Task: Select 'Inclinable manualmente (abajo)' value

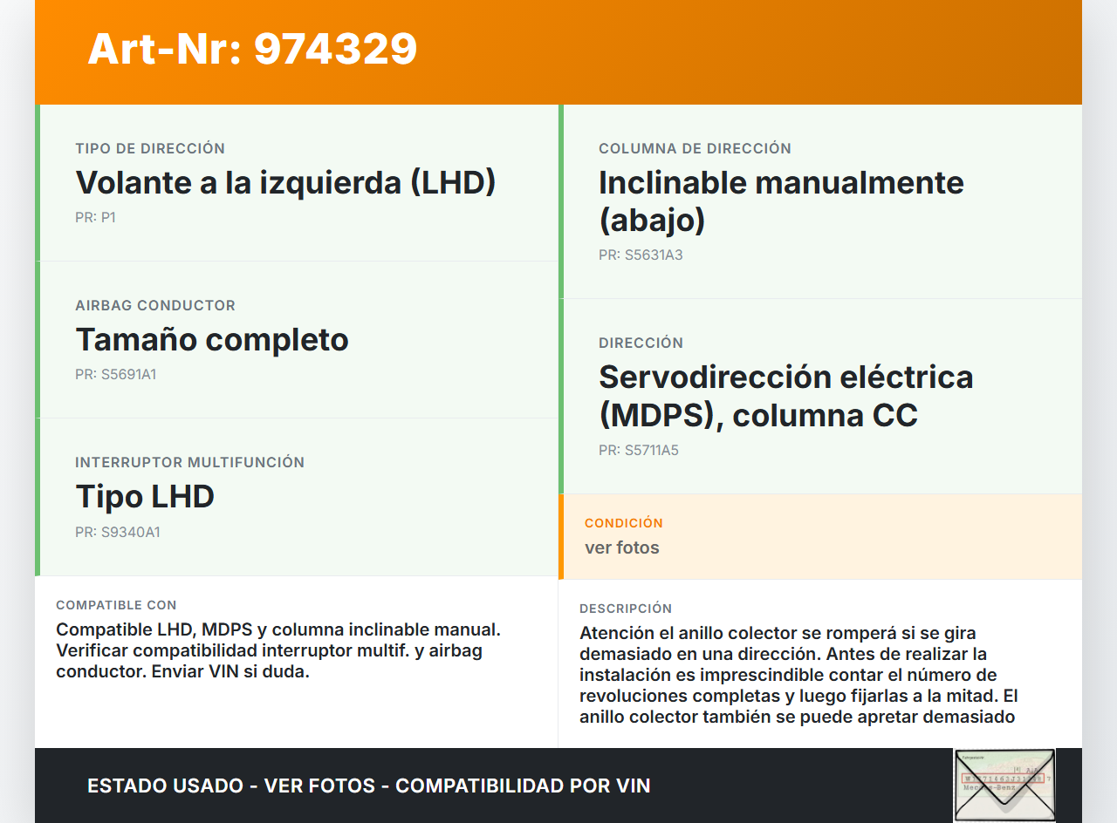Action: (x=781, y=201)
